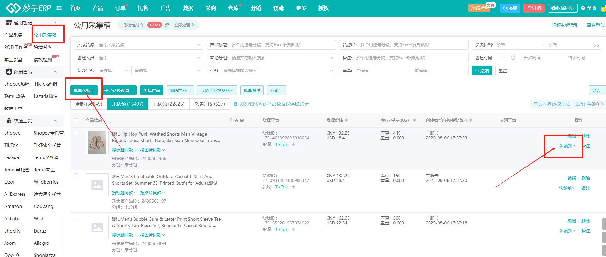
Task: Open 帮助 help icon in header
Action: coord(583,8)
